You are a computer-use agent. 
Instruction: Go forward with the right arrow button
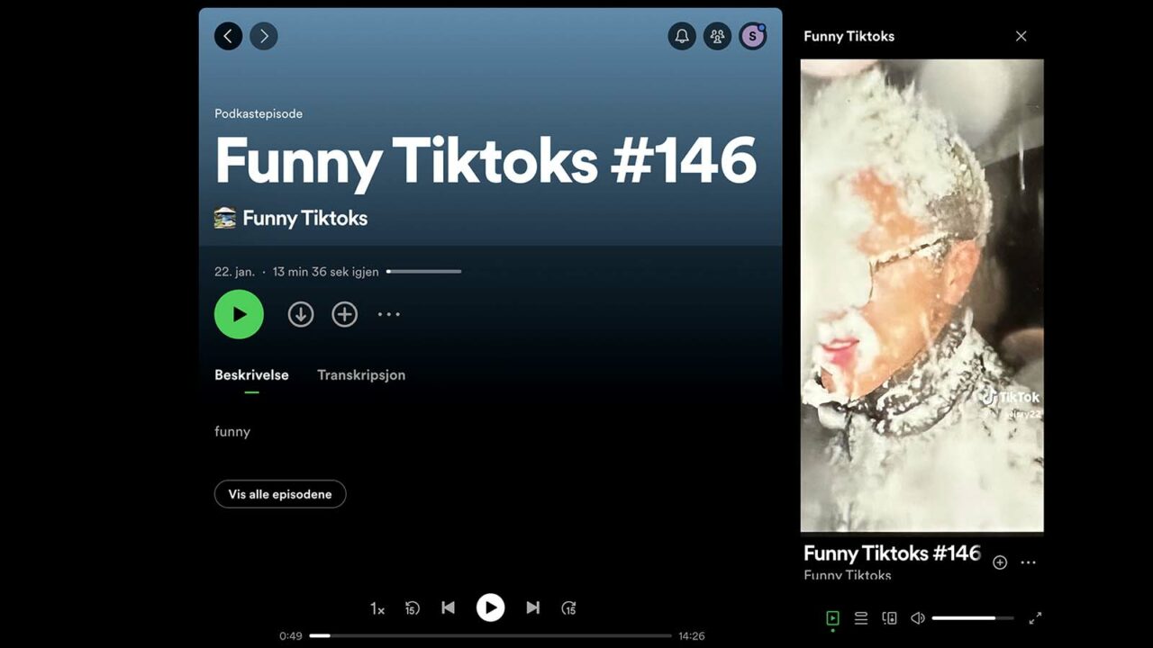point(264,36)
